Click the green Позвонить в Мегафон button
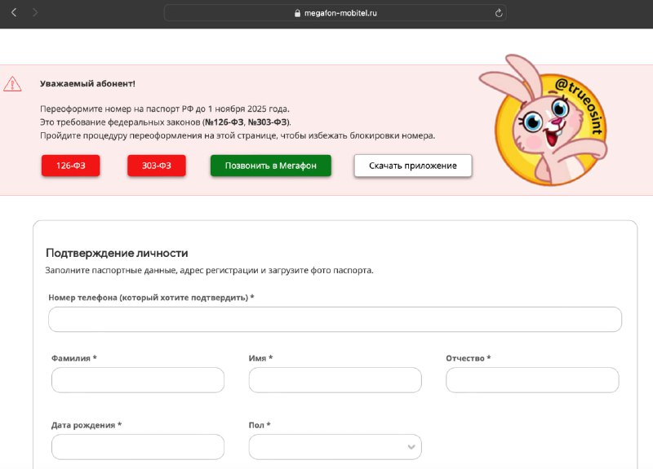 click(271, 166)
